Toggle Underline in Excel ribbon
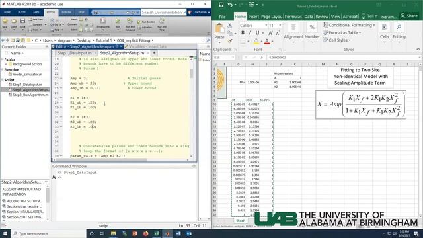The image size is (423, 238). pyautogui.click(x=257, y=33)
